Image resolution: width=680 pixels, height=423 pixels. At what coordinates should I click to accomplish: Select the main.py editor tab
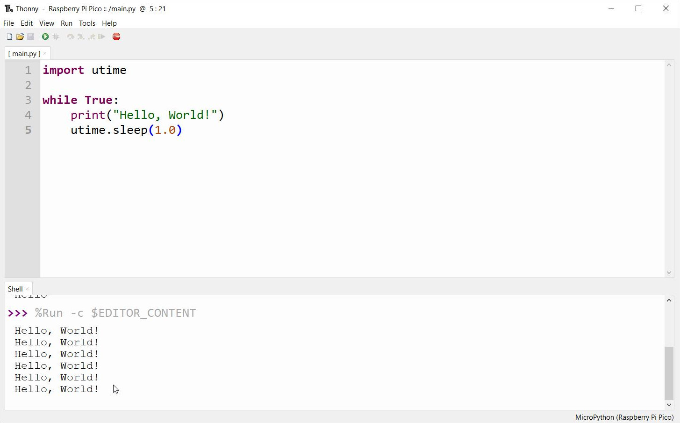24,54
